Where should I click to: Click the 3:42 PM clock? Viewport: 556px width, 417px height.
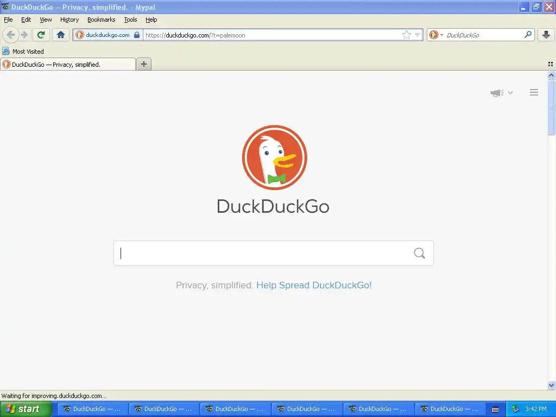pos(536,409)
